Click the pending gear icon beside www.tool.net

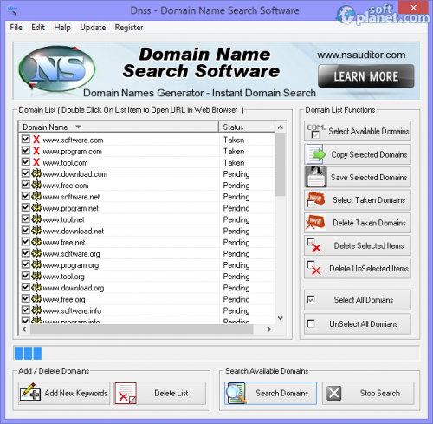click(x=36, y=219)
